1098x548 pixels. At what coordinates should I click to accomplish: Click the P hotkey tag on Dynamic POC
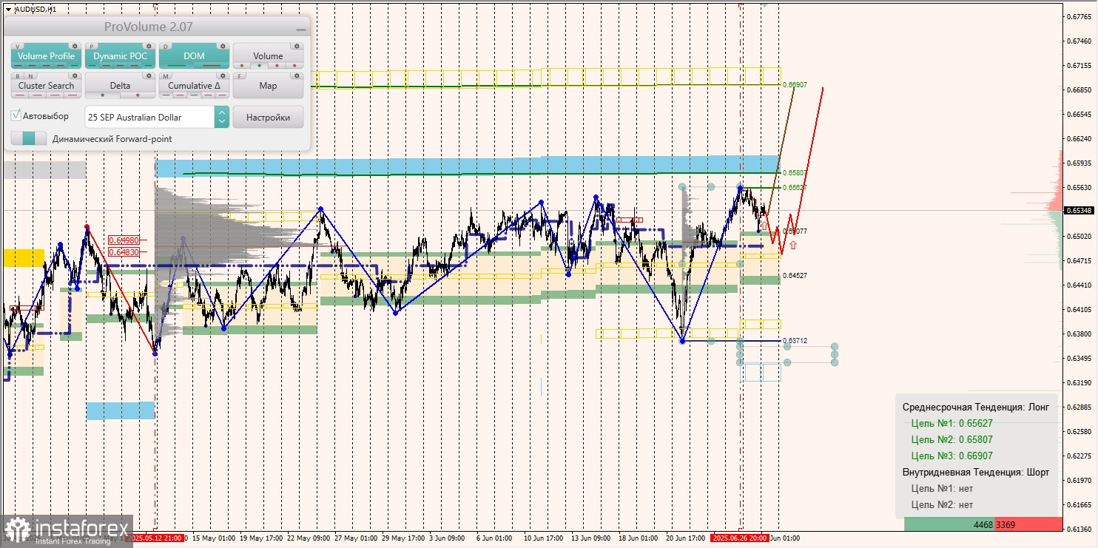coord(92,47)
